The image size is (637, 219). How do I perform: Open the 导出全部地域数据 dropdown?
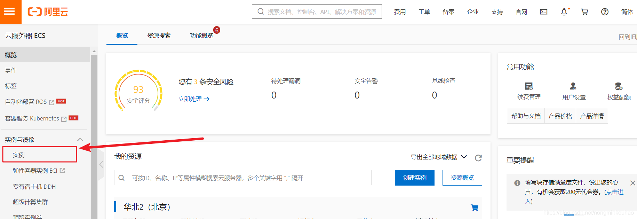pos(438,157)
